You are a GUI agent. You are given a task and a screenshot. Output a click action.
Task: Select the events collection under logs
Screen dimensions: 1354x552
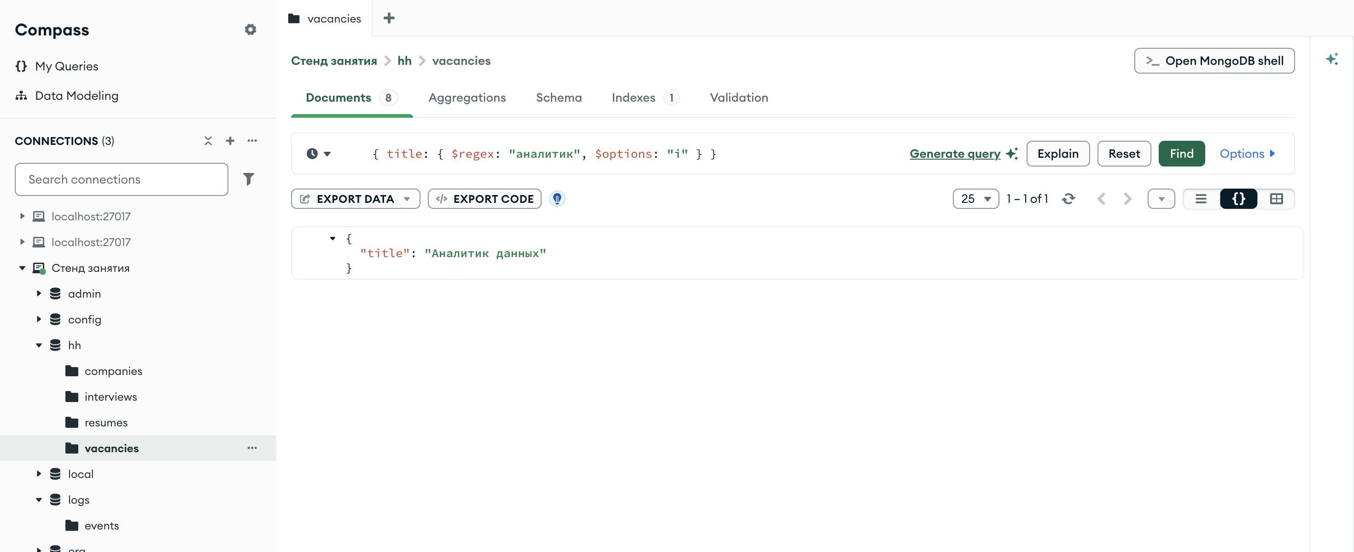(101, 525)
